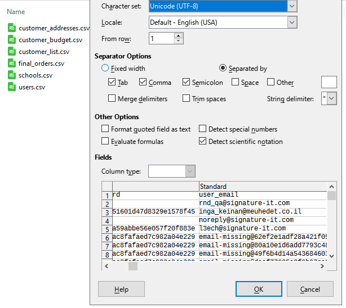Click the Cancel button
This screenshot has width=346, height=308.
(310, 289)
